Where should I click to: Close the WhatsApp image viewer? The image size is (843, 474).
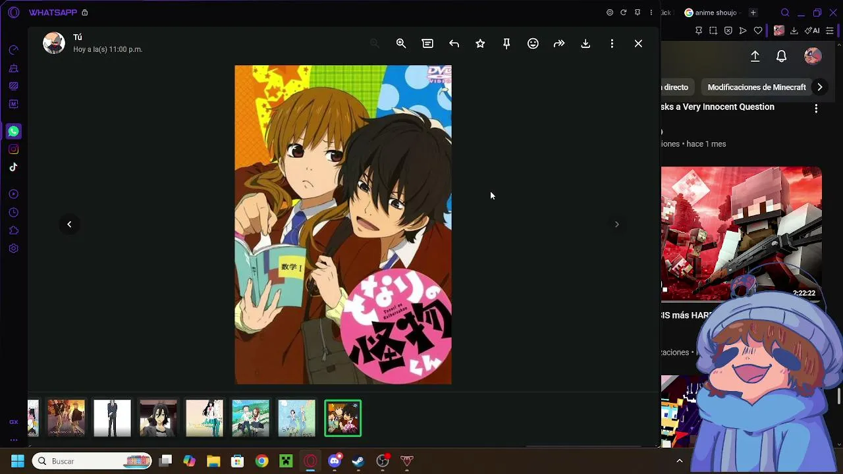(638, 43)
